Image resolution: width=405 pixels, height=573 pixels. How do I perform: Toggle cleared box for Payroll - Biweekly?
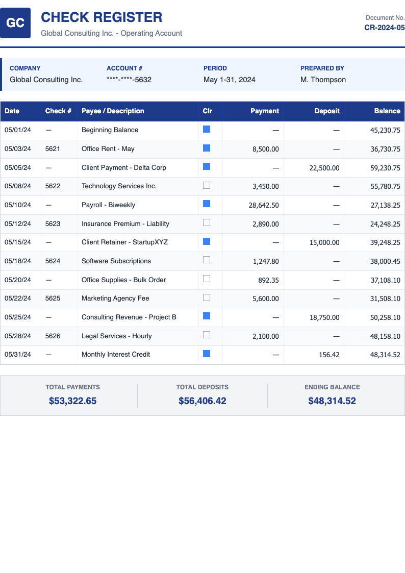[207, 204]
